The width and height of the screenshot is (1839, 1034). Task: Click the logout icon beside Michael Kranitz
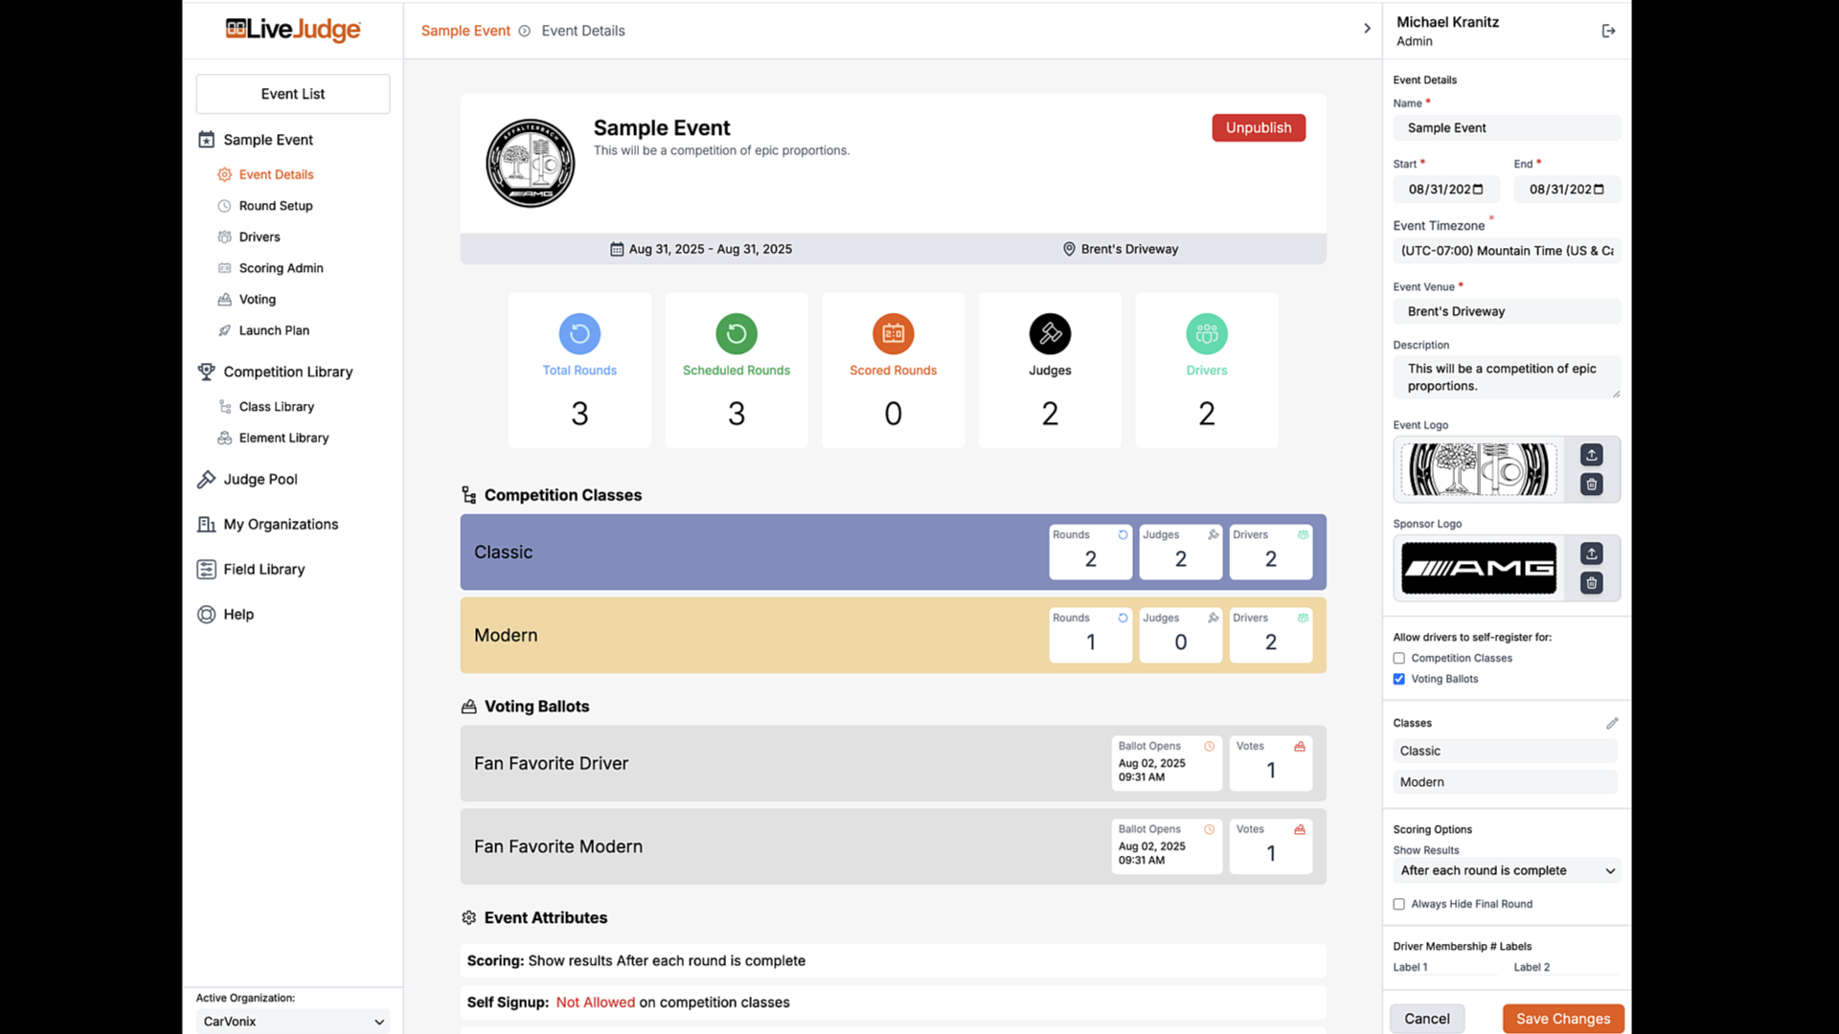(x=1608, y=31)
